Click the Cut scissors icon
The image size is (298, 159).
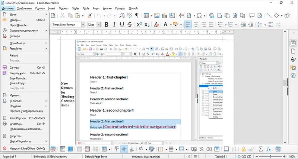pos(62,15)
